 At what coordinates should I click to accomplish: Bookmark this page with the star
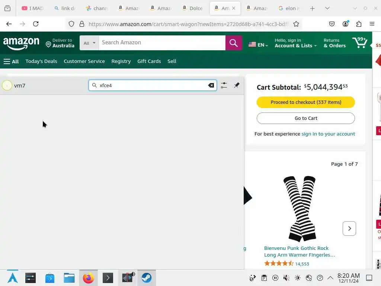(x=296, y=24)
